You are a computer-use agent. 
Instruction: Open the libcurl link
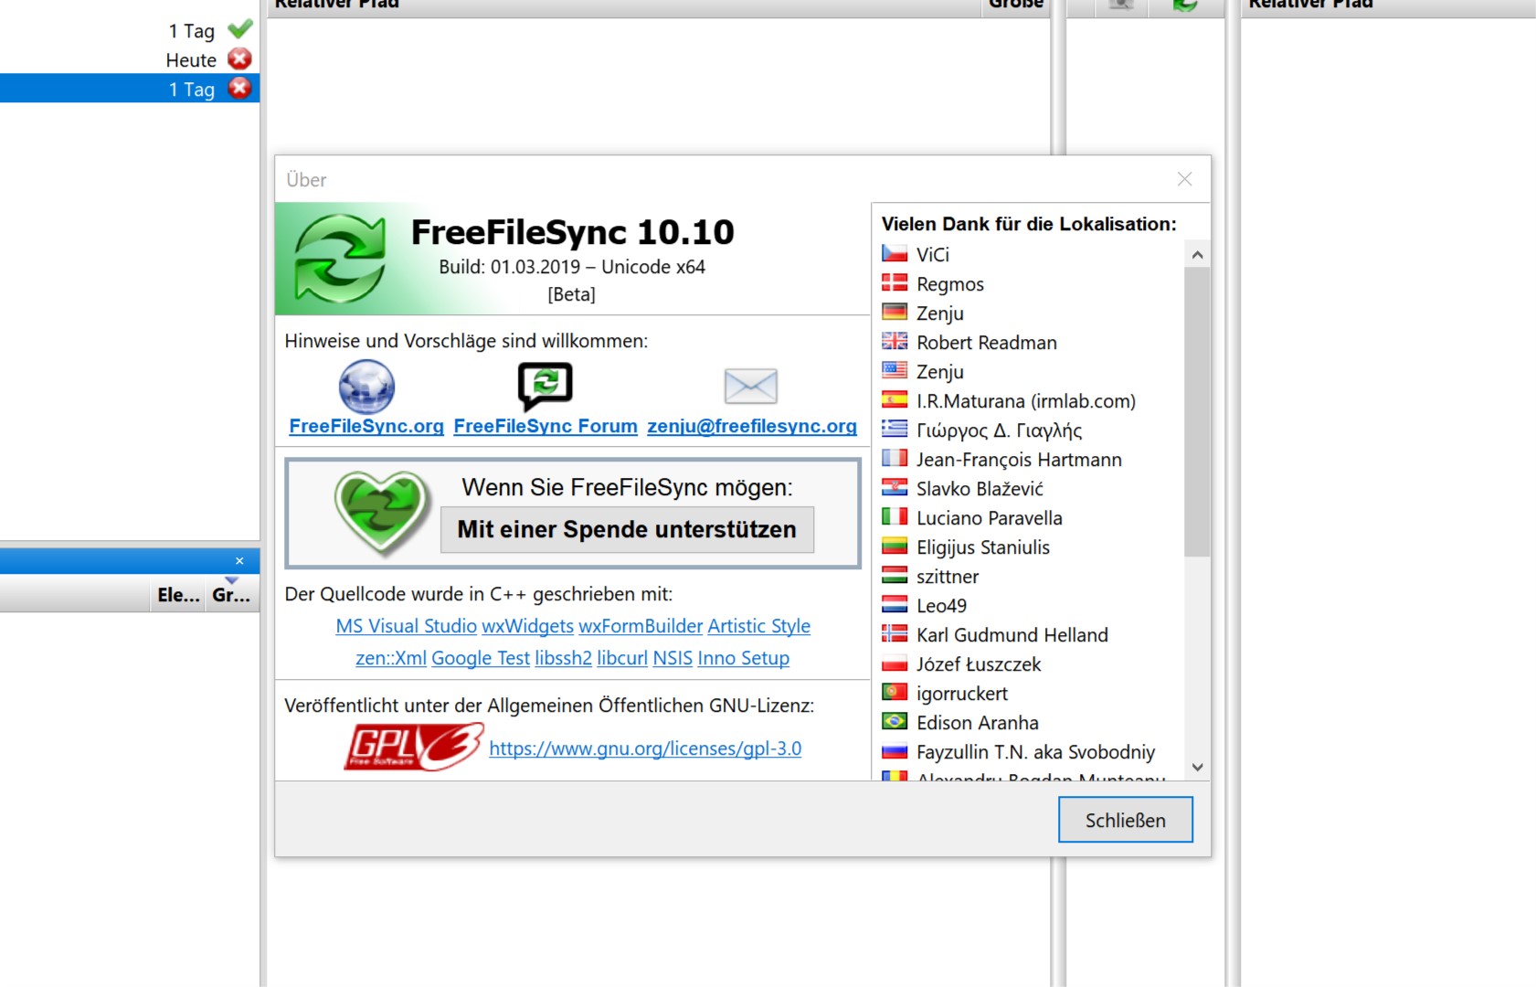click(622, 658)
